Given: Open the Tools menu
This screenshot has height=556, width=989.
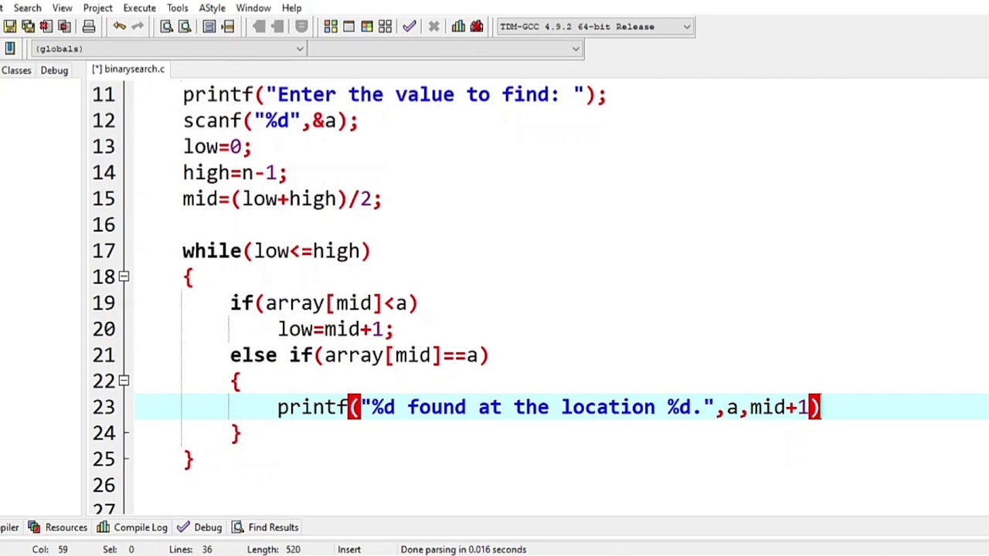Looking at the screenshot, I should click(x=178, y=8).
